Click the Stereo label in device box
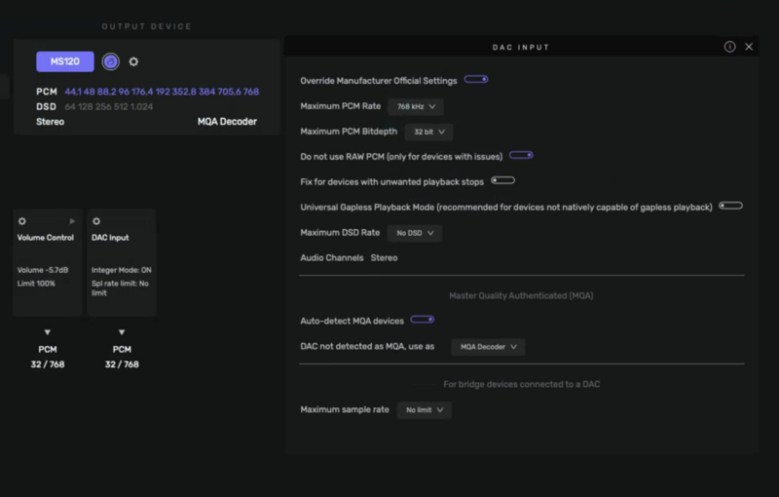The image size is (779, 497). (51, 122)
